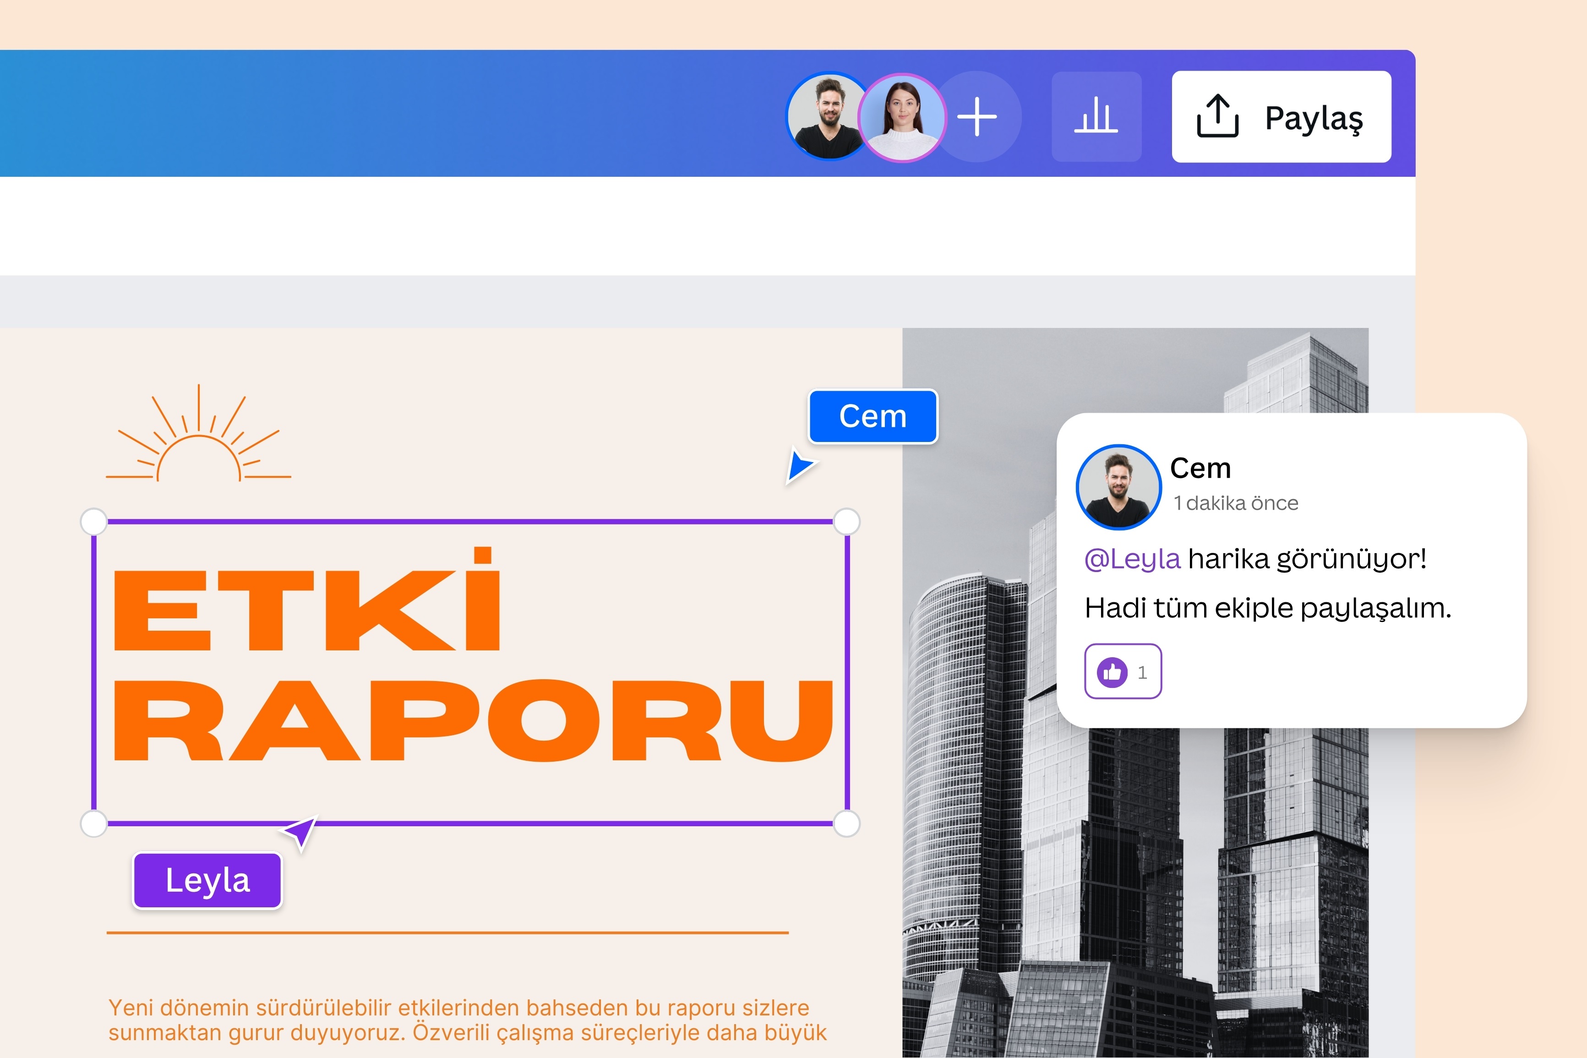The height and width of the screenshot is (1058, 1587).
Task: Click the '1 dakika önce' timestamp
Action: 1235,503
